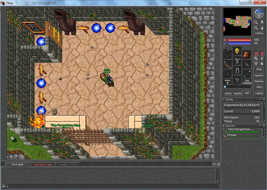Toggle balanced fight mode sword icon
Image resolution: width=267 pixels, height=190 pixels.
256,59
